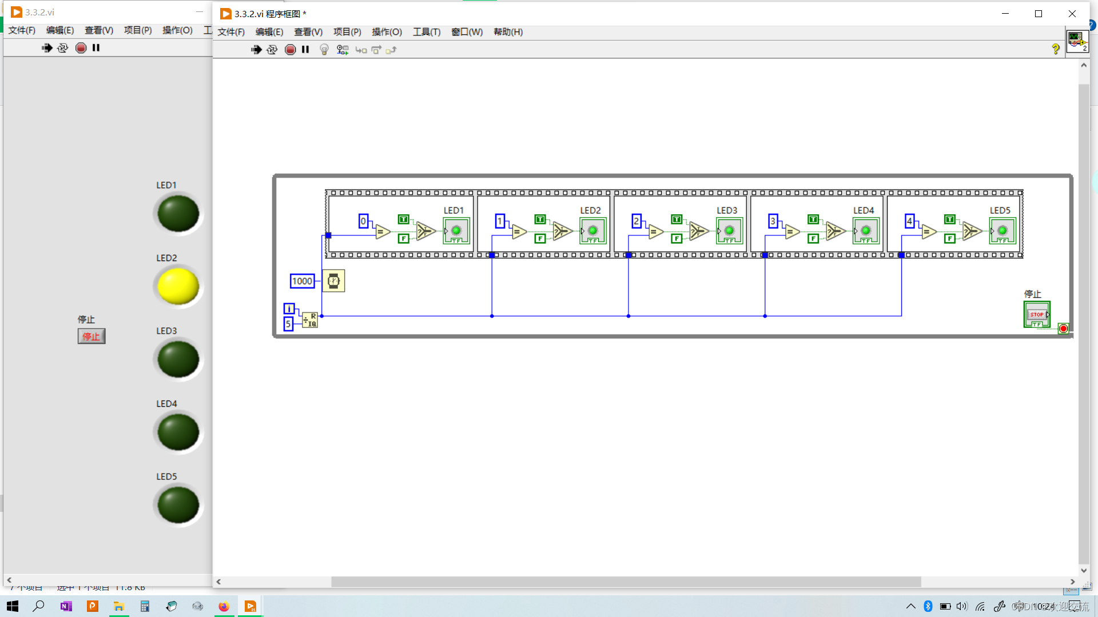This screenshot has width=1098, height=617.
Task: Click the 1000 numeric constant
Action: point(302,281)
